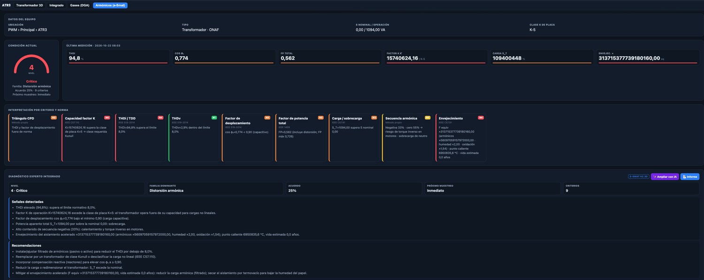Click the ATR3 equipment title
704x280 pixels.
point(6,5)
